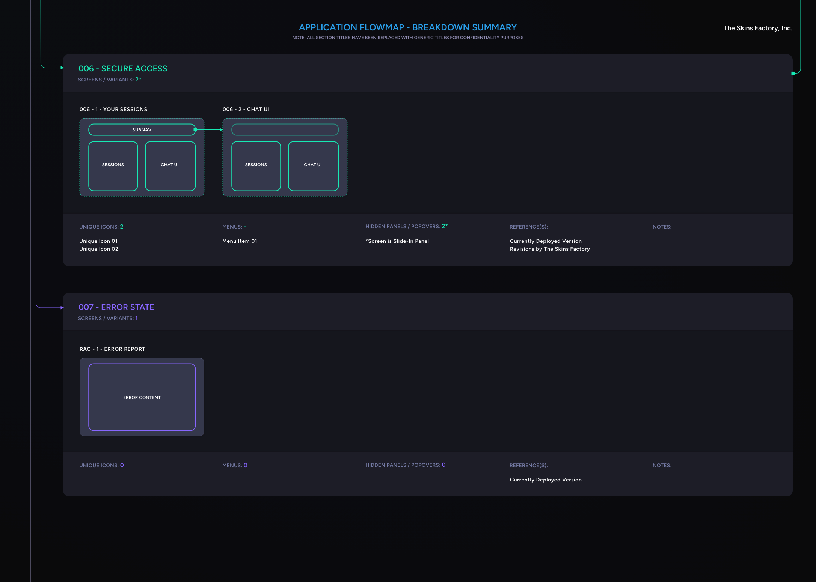Select CHAT UI box in Your Sessions screen
The width and height of the screenshot is (816, 582).
pos(170,166)
